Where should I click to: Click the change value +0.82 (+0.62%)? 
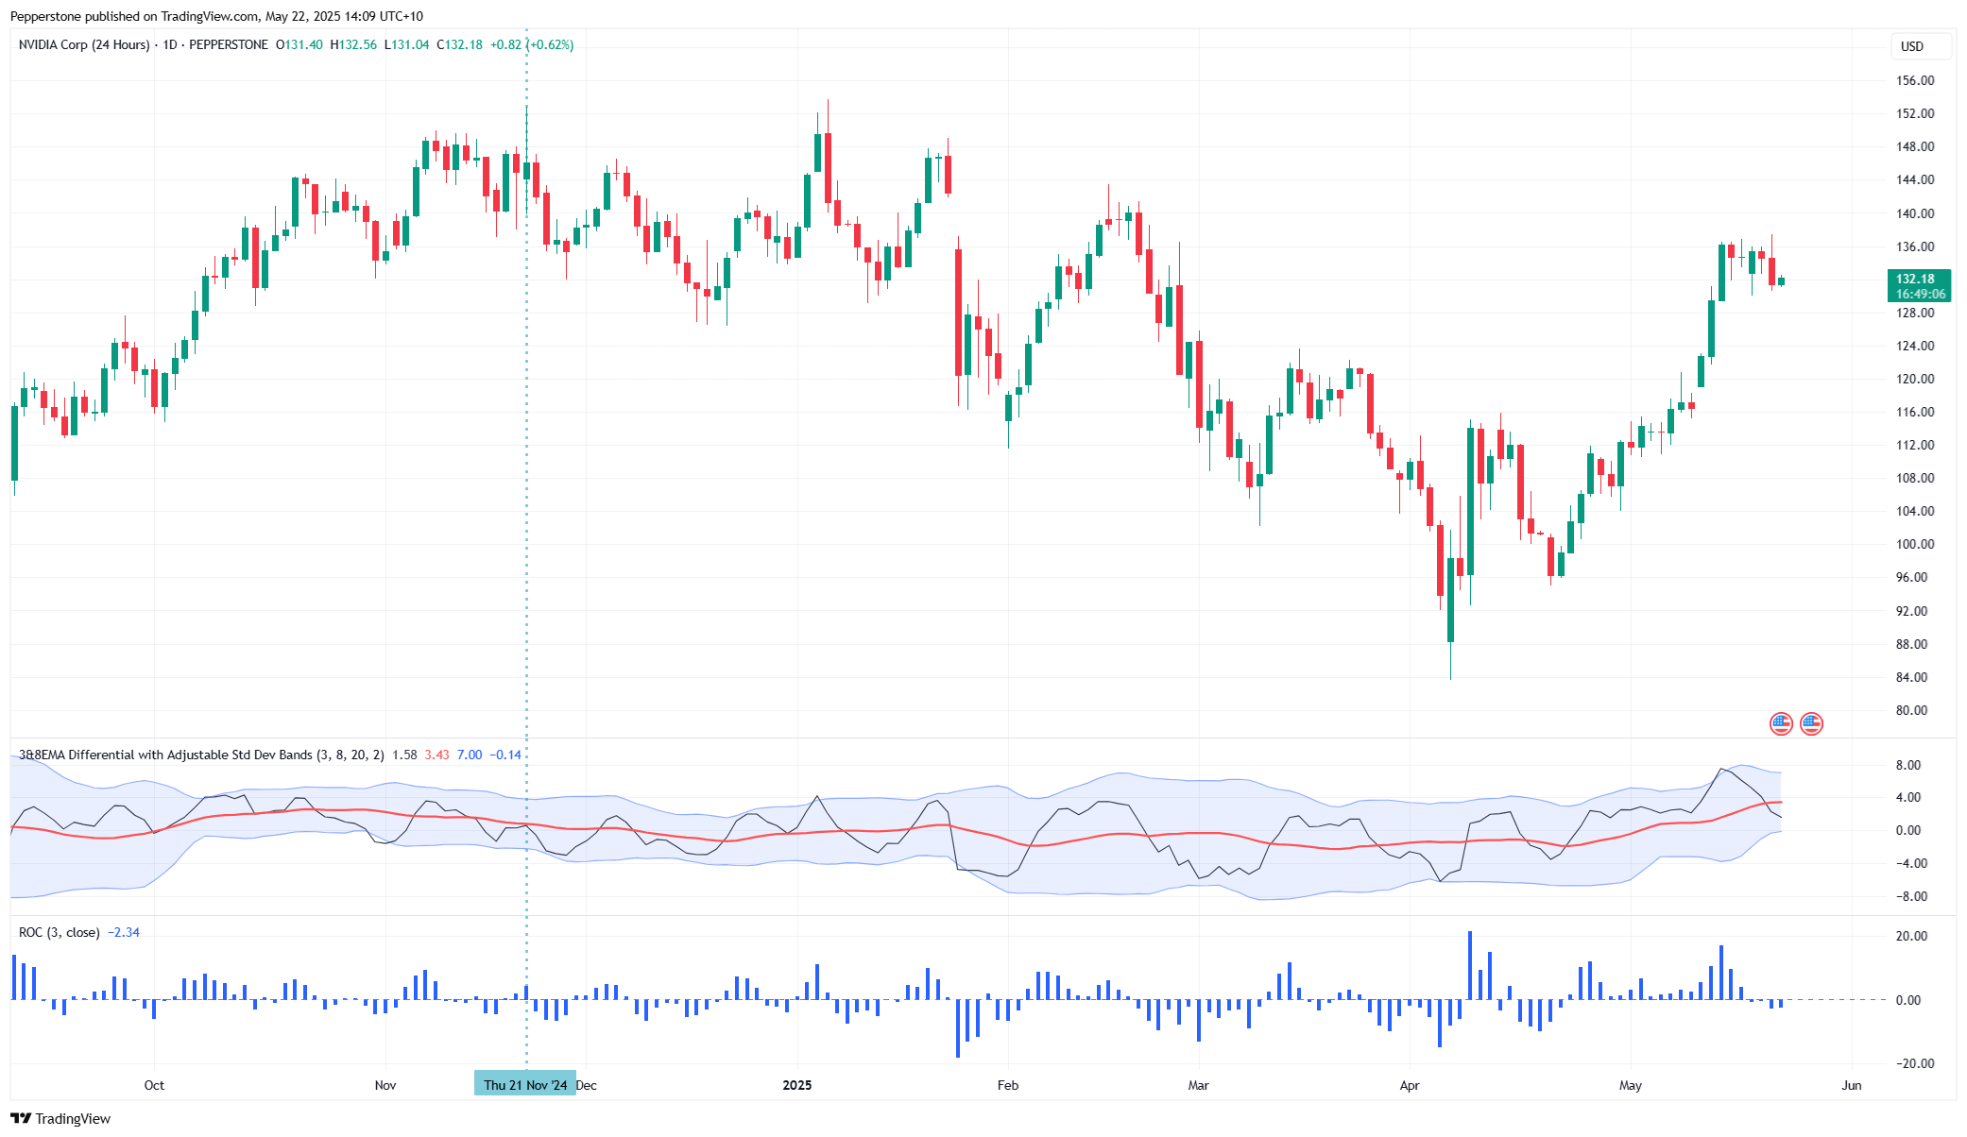[532, 44]
